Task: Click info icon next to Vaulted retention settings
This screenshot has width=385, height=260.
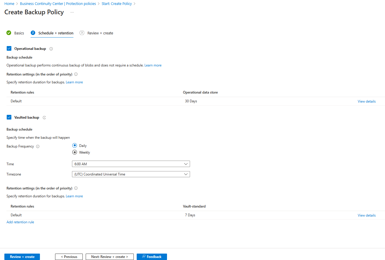Action: [76, 188]
